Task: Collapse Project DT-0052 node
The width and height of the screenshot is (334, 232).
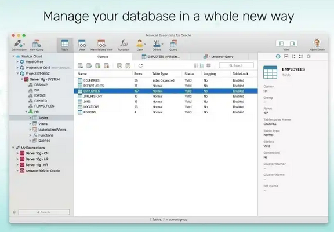Action: click(17, 73)
